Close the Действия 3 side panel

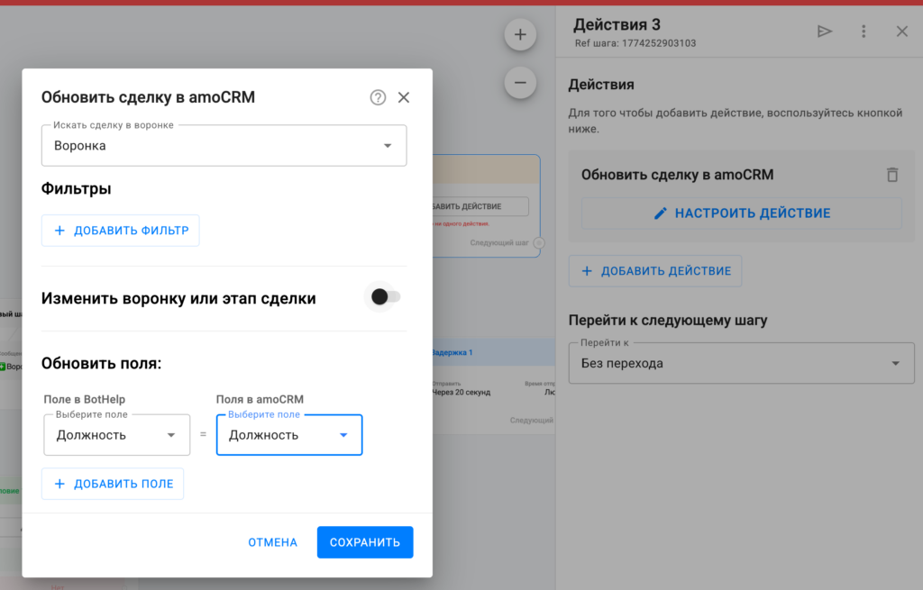tap(901, 32)
